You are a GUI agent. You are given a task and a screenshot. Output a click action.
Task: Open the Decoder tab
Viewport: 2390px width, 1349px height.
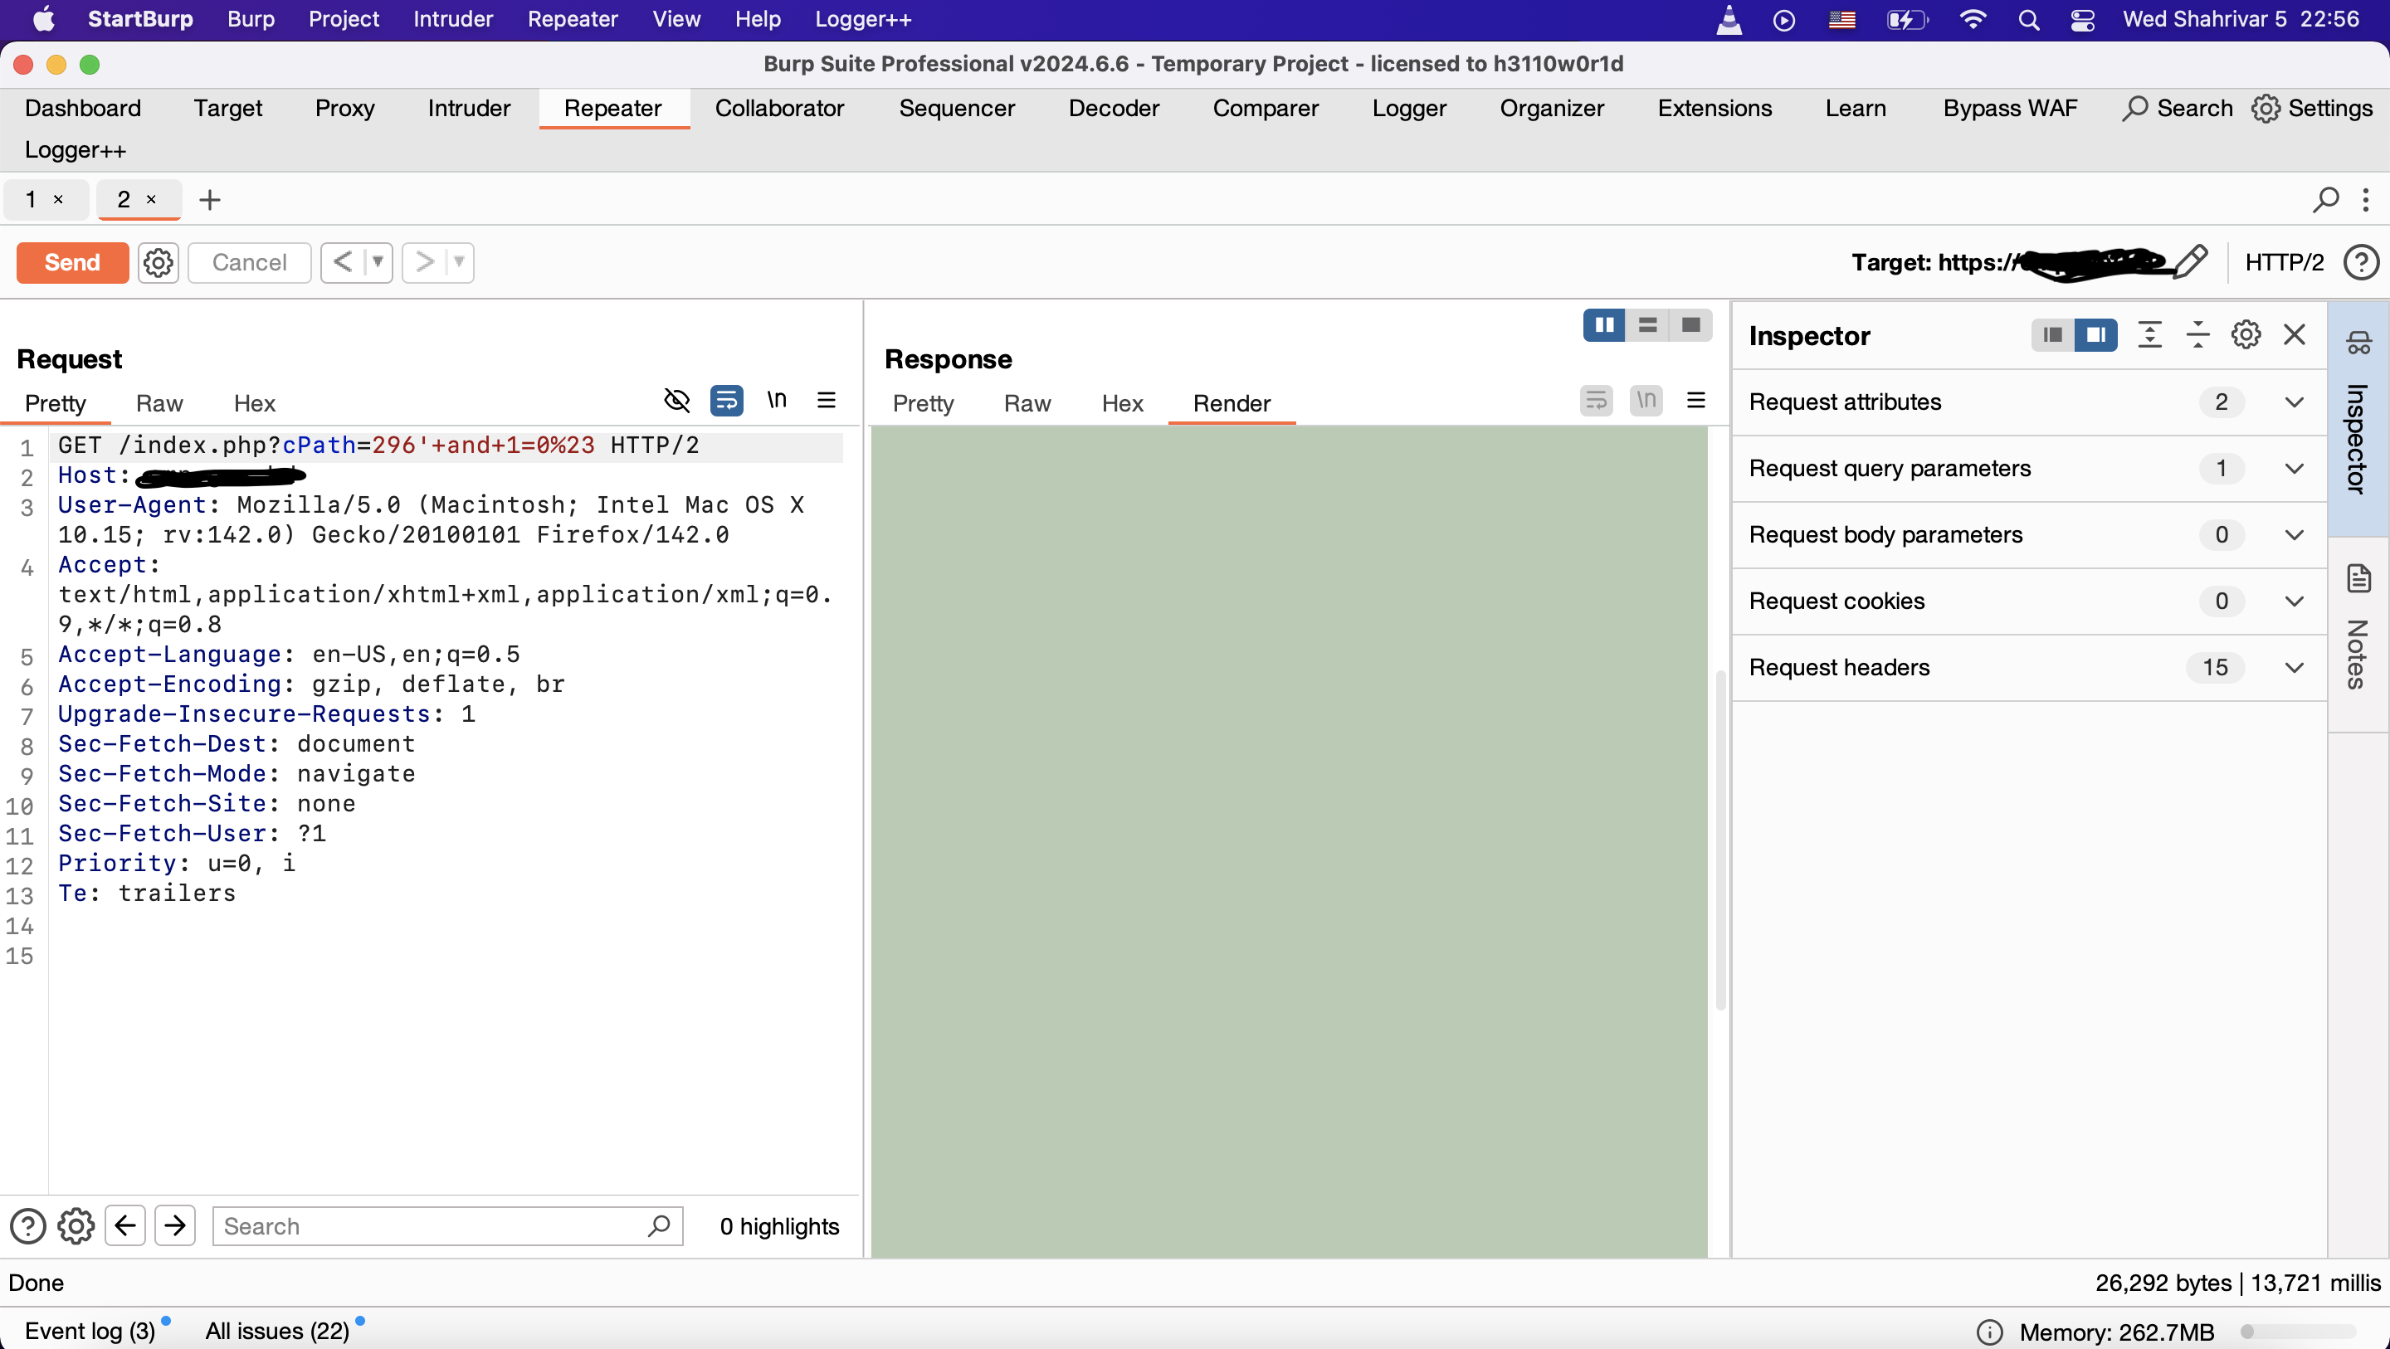click(x=1114, y=109)
